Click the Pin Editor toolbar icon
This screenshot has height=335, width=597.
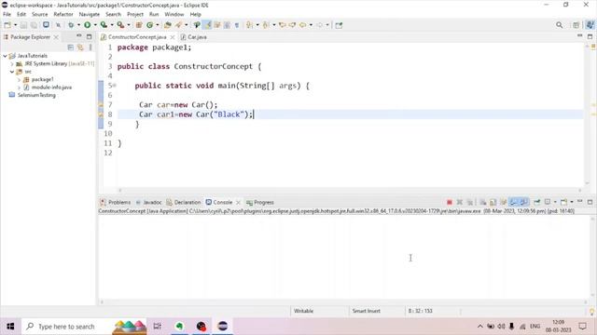click(x=339, y=25)
